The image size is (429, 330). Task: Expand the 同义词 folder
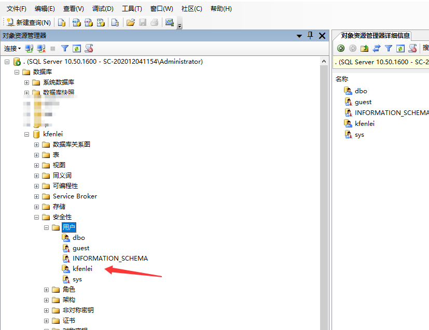[x=37, y=176]
